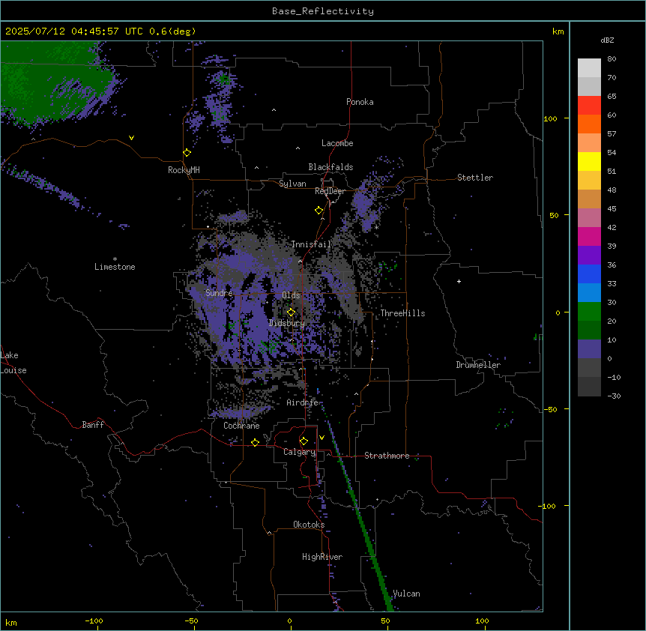Click the Base_Reflectivity title
The image size is (646, 631).
(x=323, y=11)
